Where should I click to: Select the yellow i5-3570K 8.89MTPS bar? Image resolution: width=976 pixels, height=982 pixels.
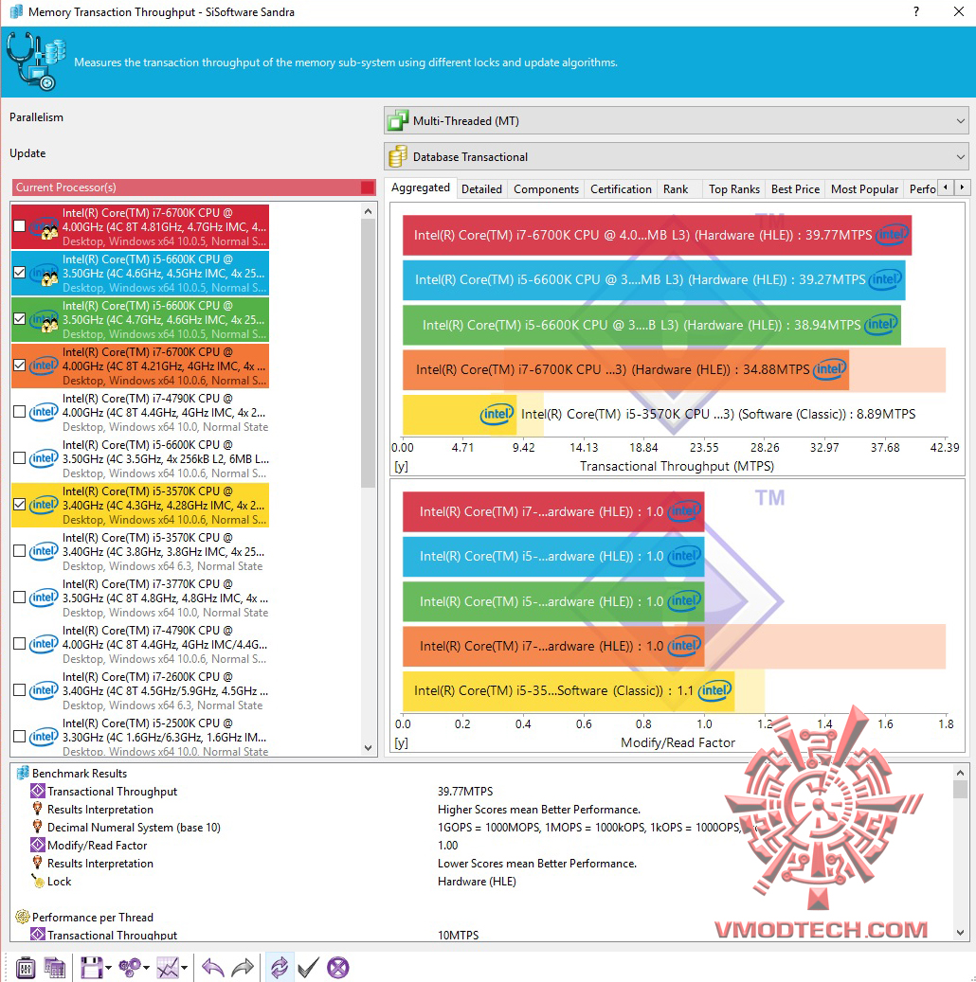(460, 414)
